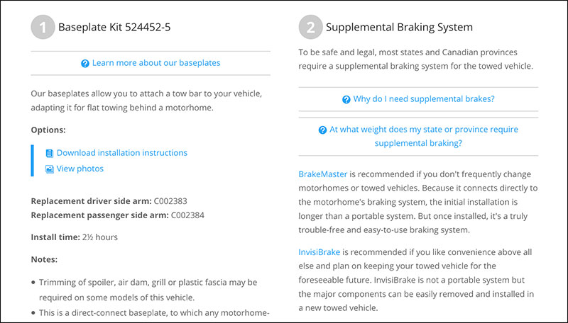Open Learn more about our baseplates
This screenshot has width=568, height=323.
point(156,63)
